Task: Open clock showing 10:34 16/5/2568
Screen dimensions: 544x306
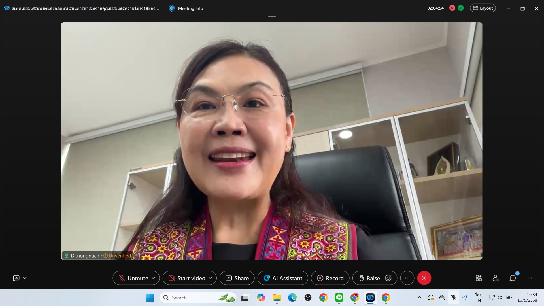Action: tap(527, 297)
